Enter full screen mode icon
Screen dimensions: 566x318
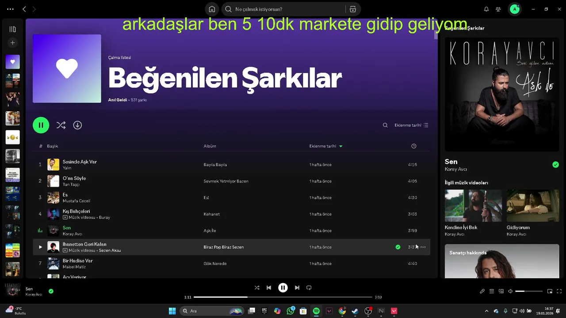pos(559,291)
